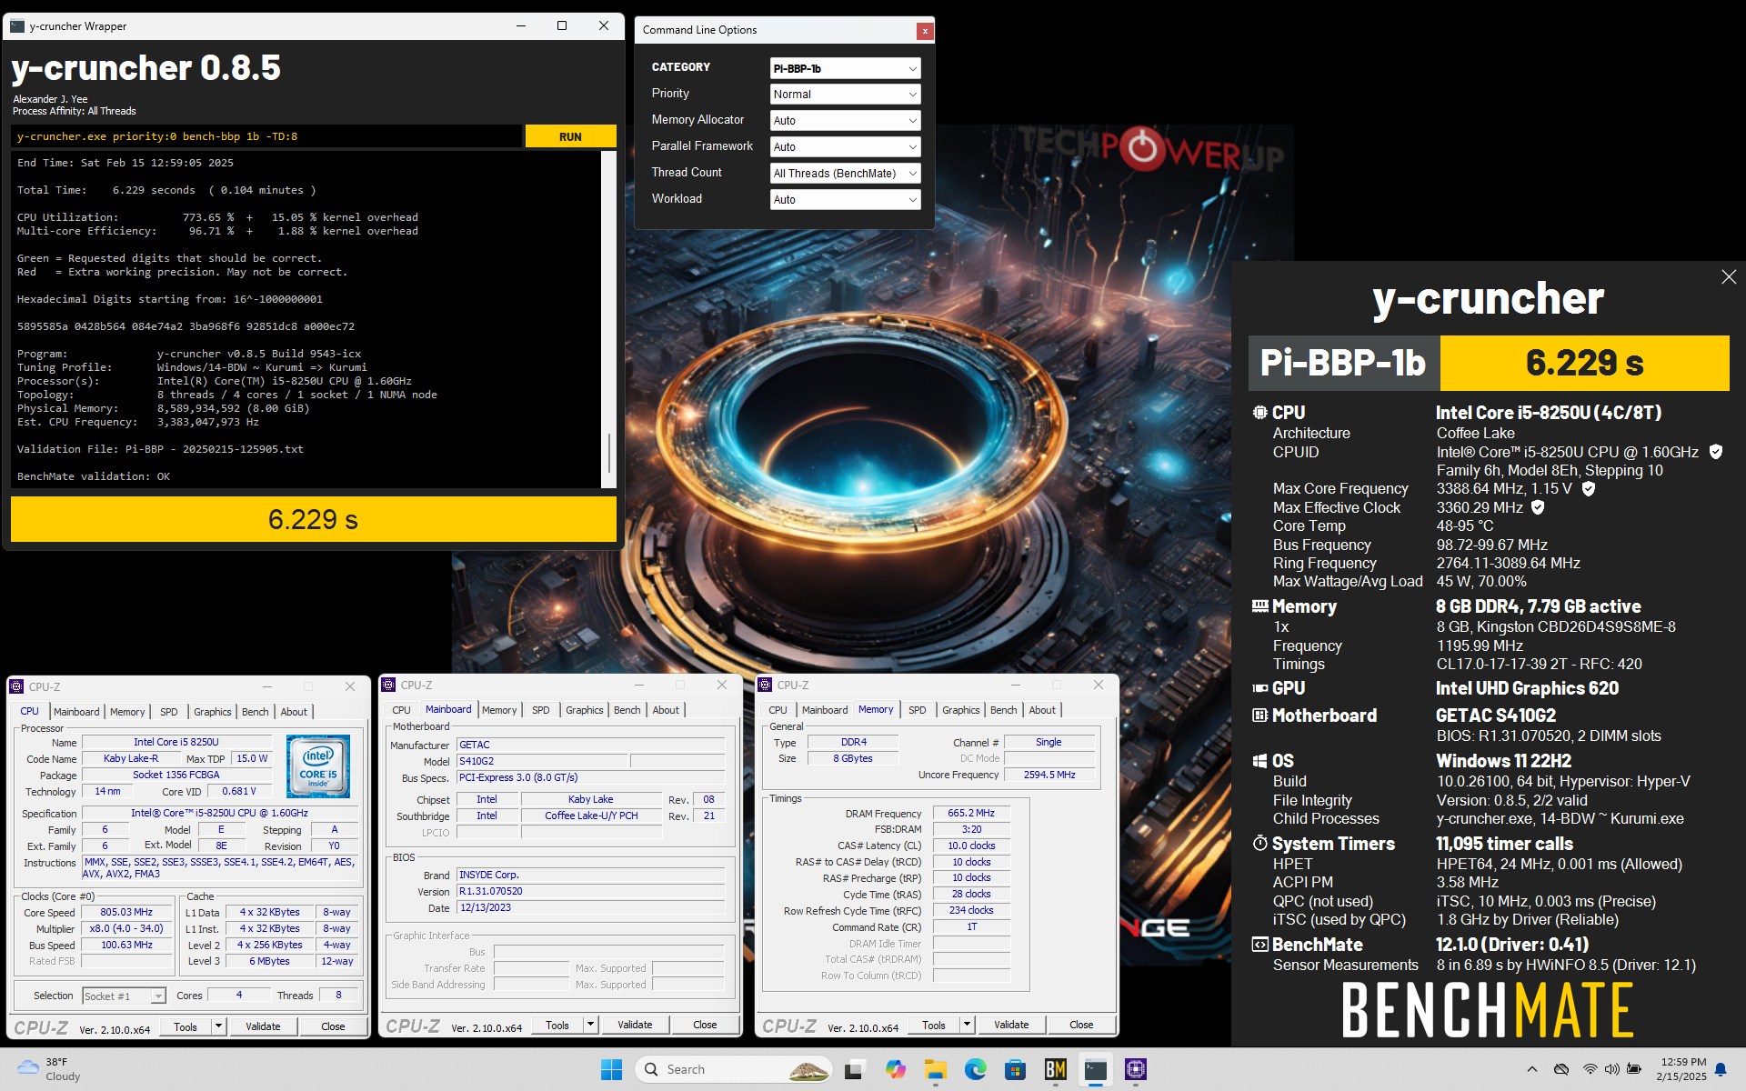Click Validate in CPU-Z CPU window
Image resolution: width=1746 pixels, height=1091 pixels.
263,1026
